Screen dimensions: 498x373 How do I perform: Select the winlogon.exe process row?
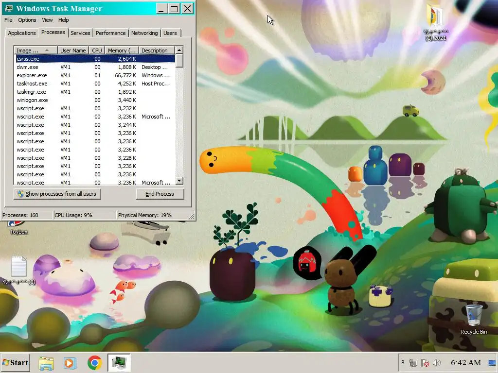pos(95,100)
